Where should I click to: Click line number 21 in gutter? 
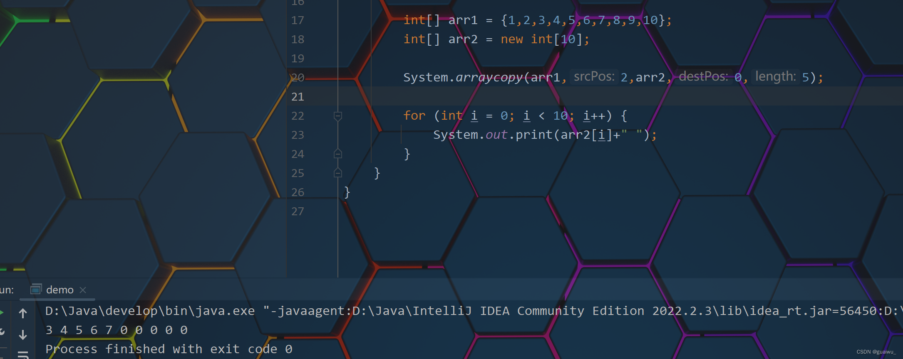(298, 97)
